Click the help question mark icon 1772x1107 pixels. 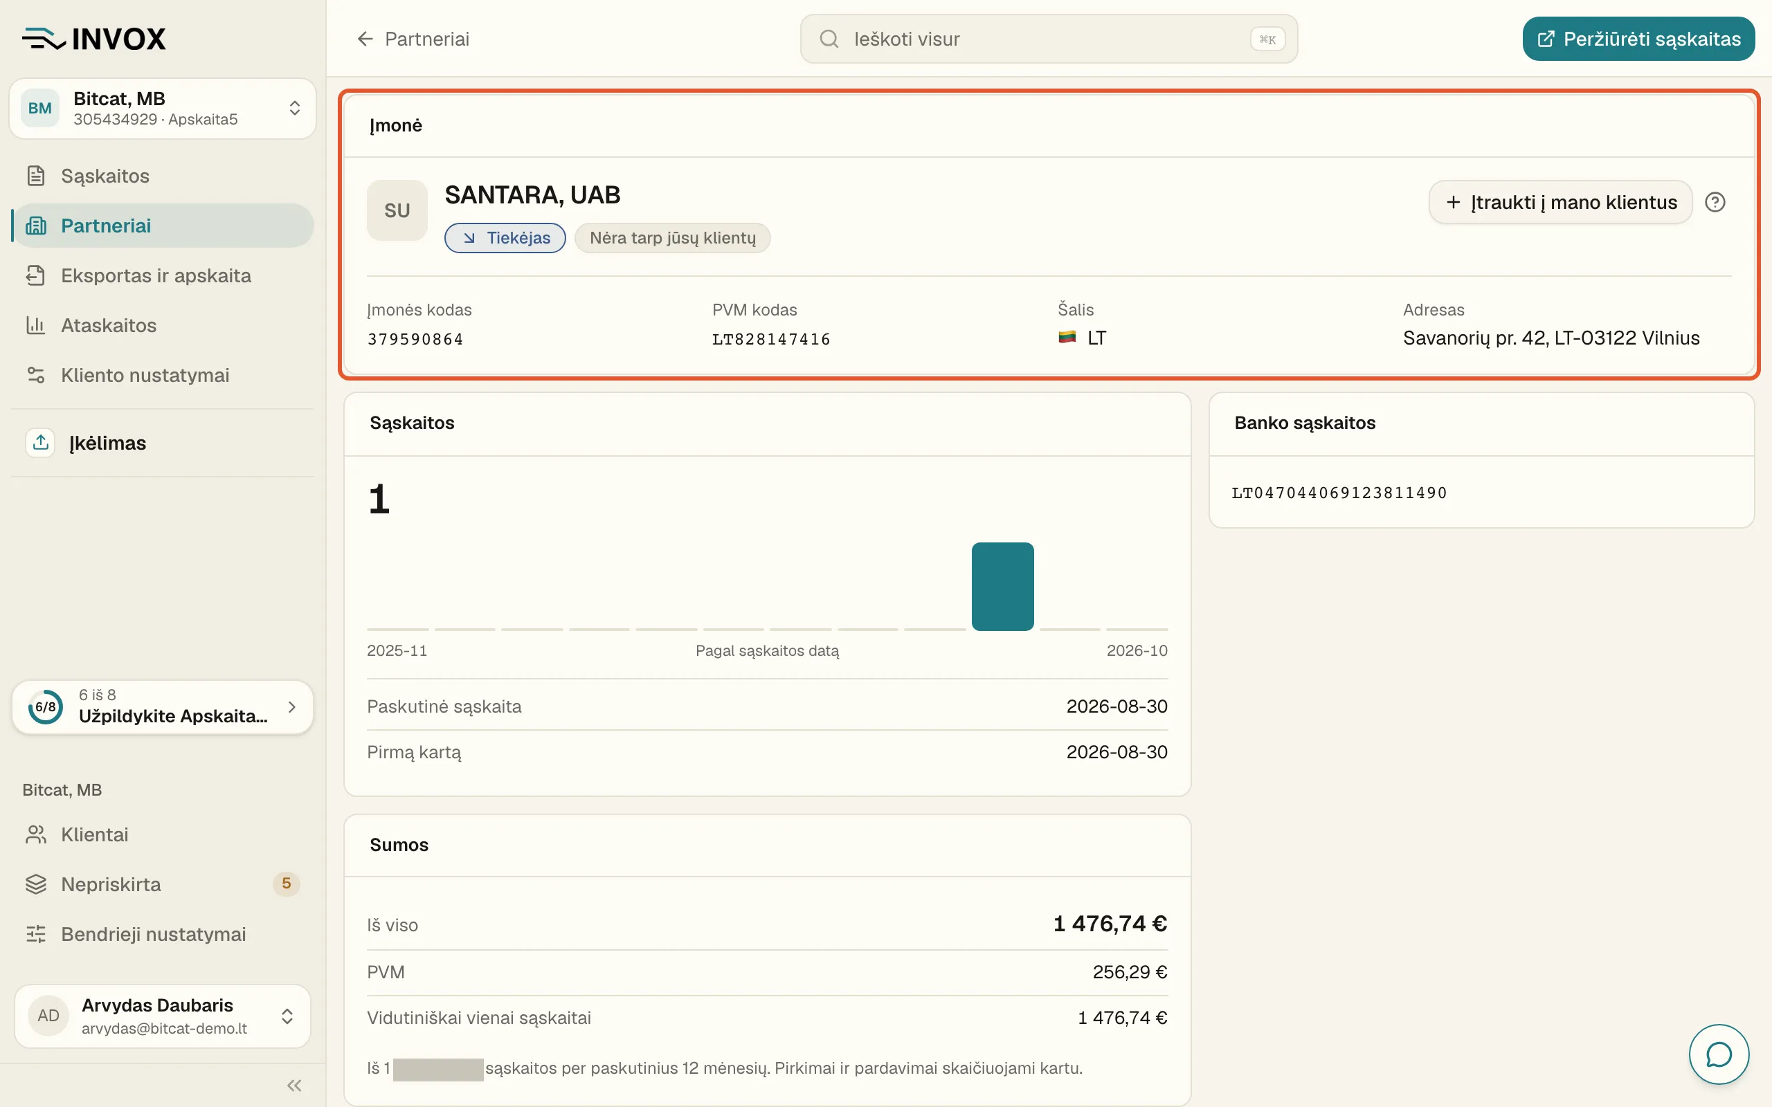pos(1715,202)
